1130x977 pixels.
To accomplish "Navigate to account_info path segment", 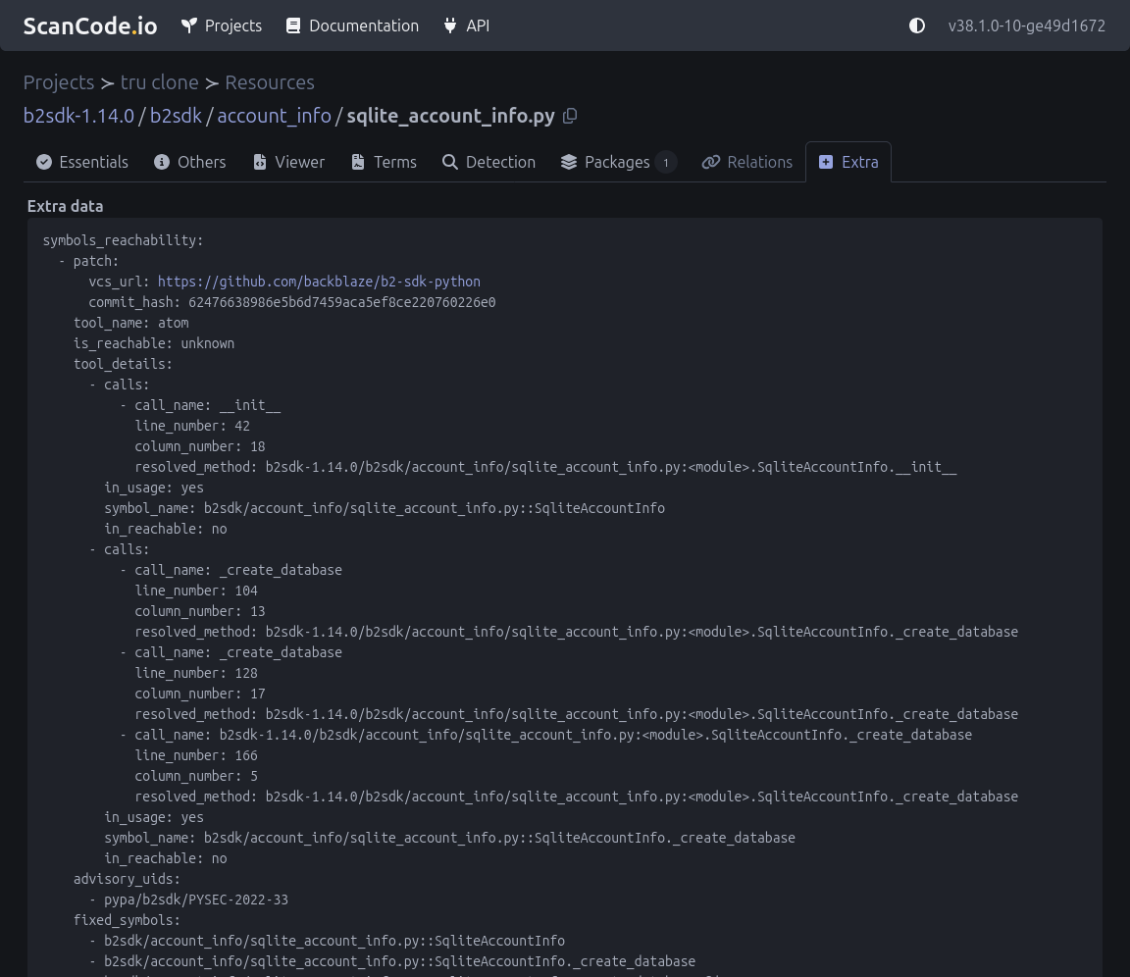I will click(x=274, y=116).
